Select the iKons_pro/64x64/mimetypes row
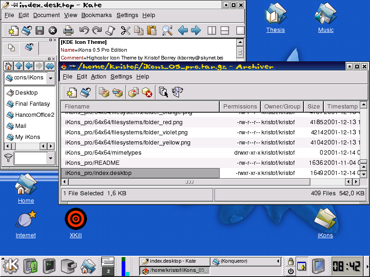 (210, 153)
